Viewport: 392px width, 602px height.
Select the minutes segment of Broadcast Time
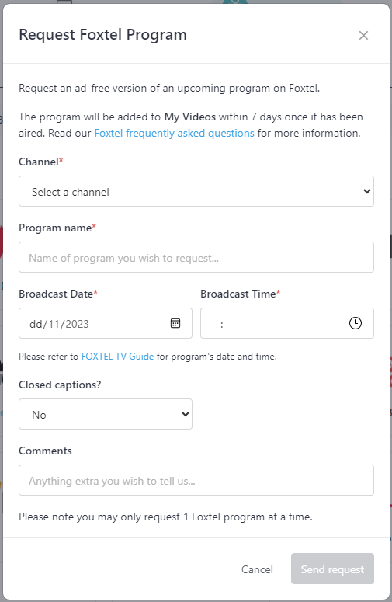tap(227, 325)
